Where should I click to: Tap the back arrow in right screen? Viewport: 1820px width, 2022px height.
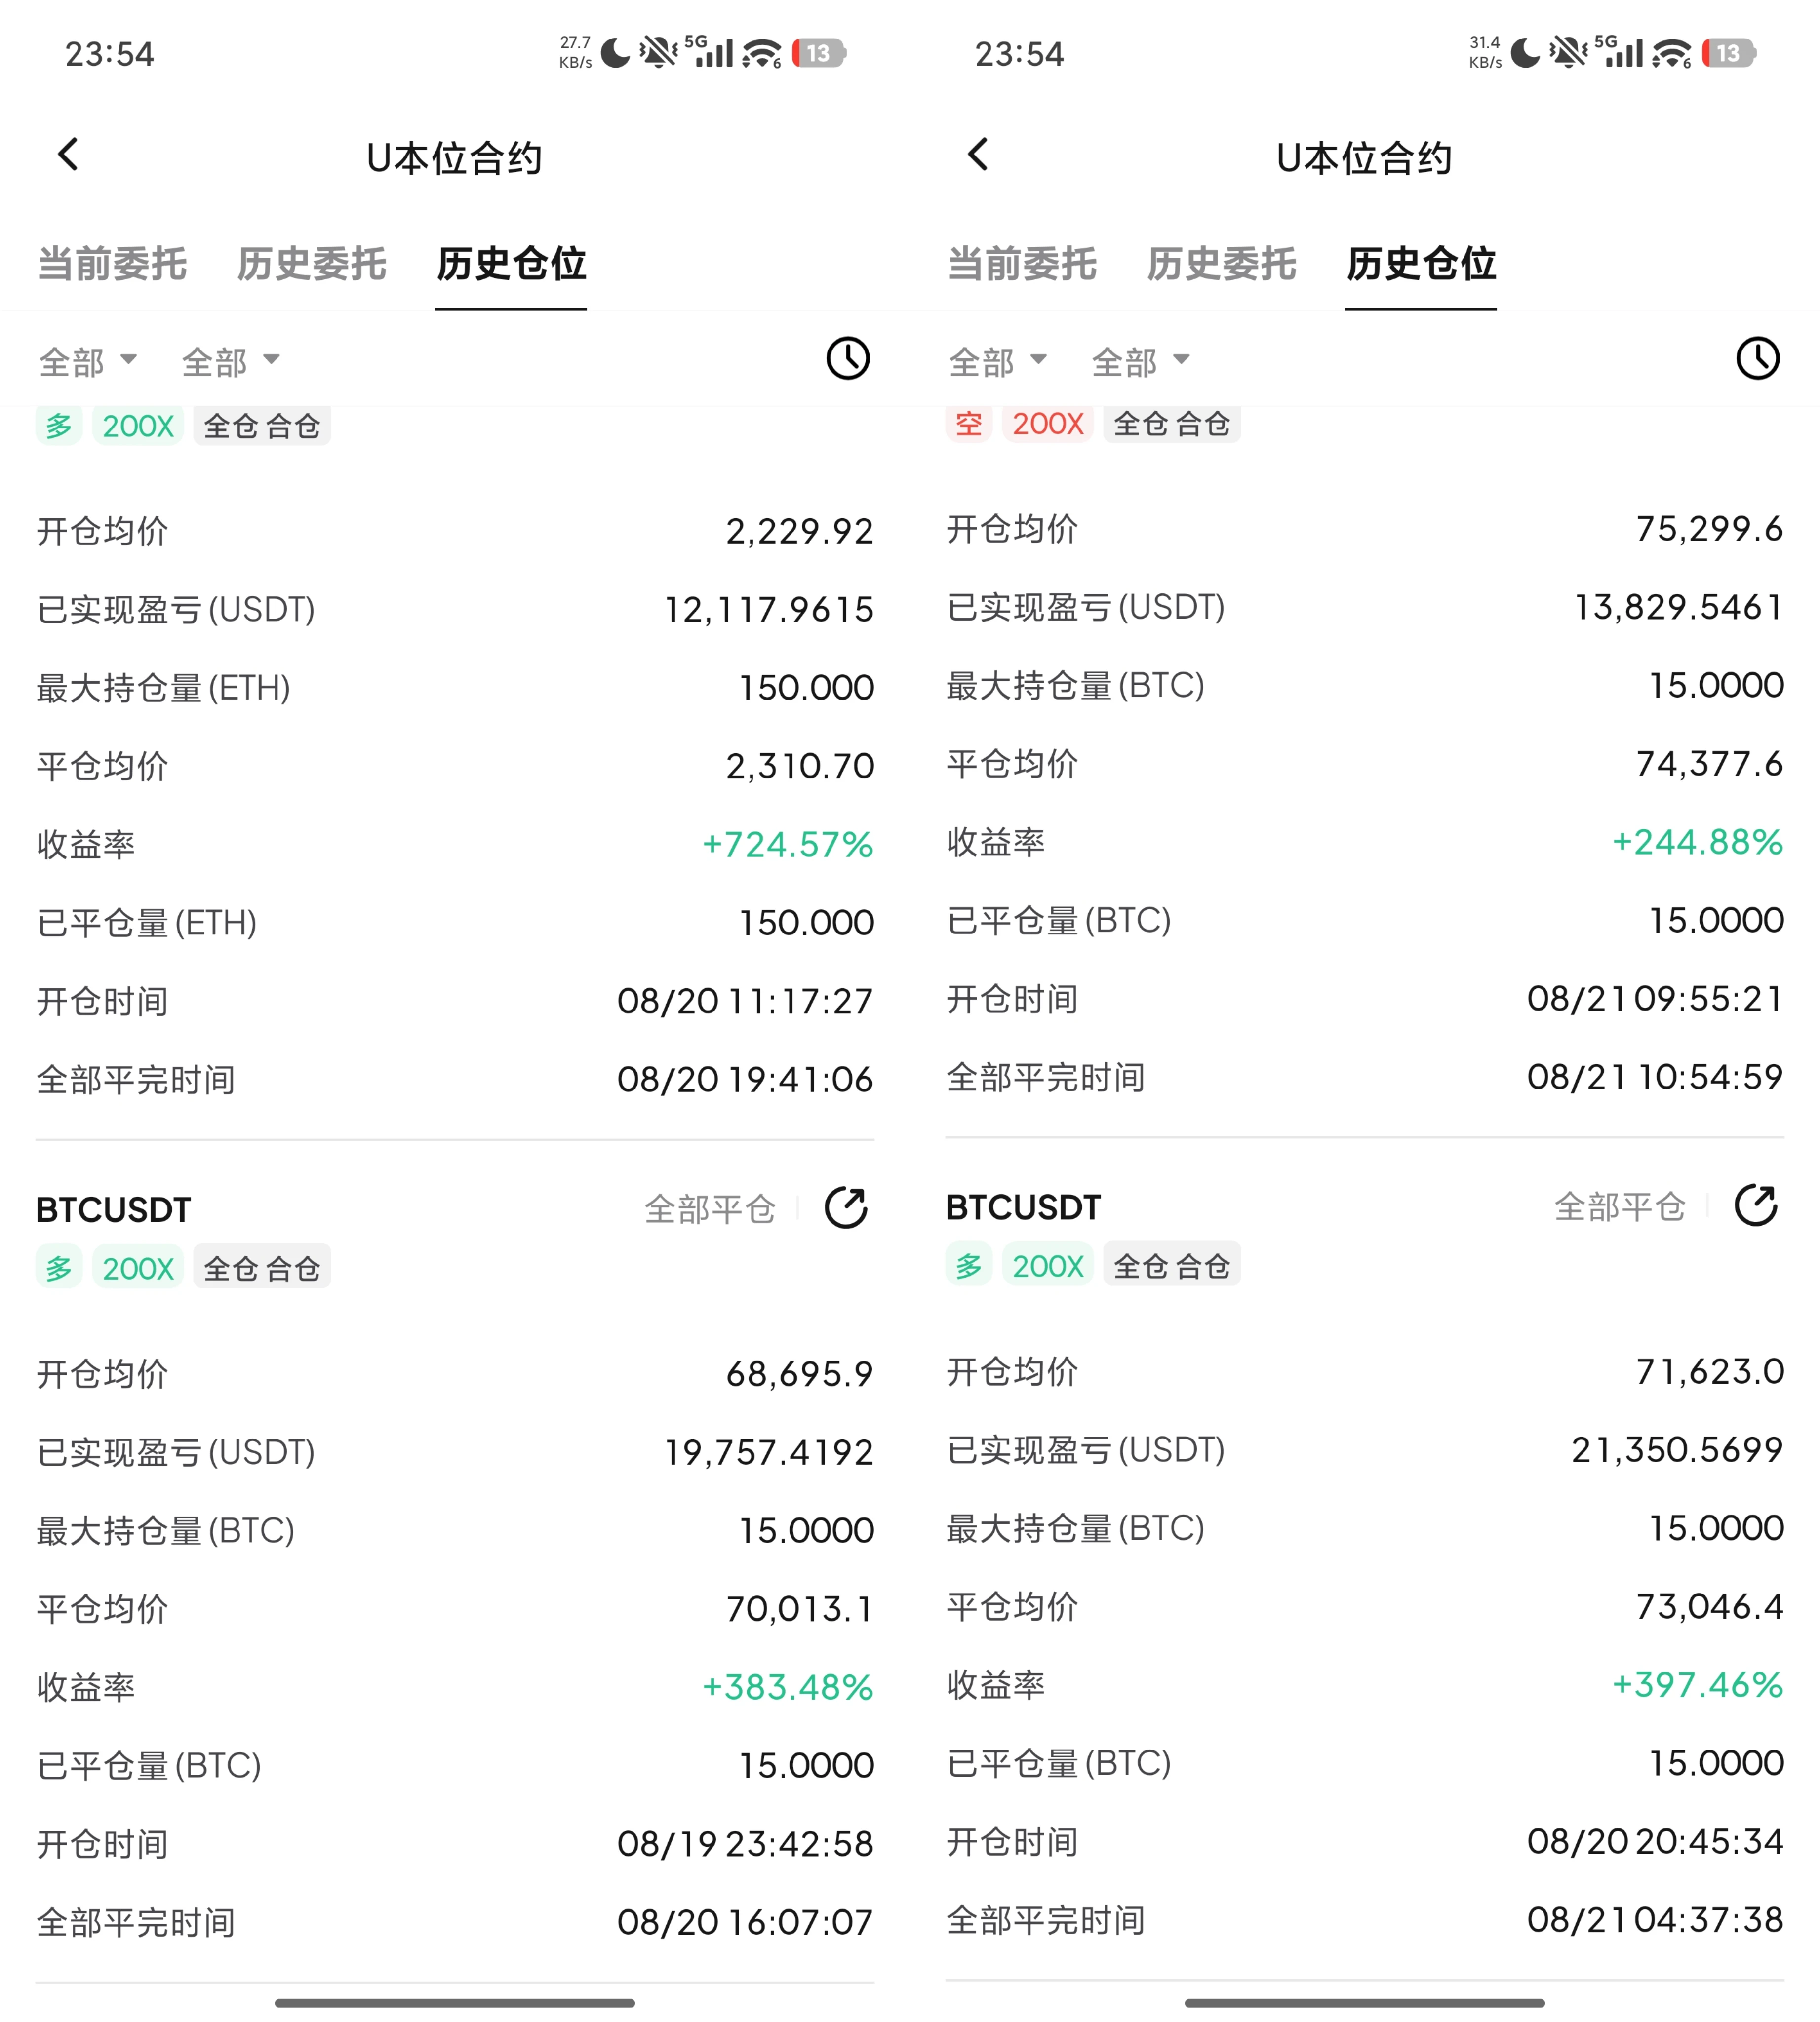tap(978, 154)
